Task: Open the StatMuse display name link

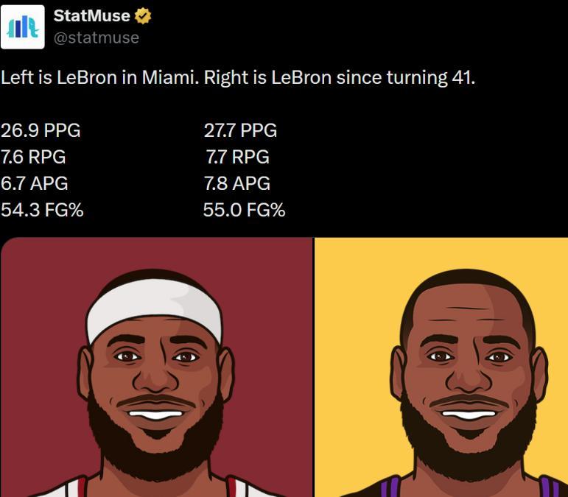Action: click(x=91, y=15)
